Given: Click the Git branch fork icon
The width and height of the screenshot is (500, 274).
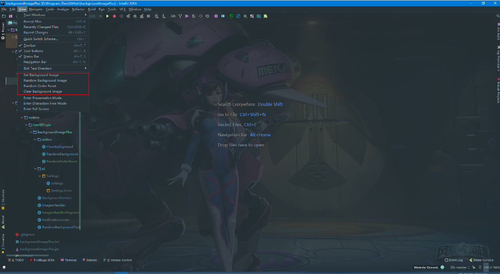Looking at the screenshot, I should (x=180, y=16).
